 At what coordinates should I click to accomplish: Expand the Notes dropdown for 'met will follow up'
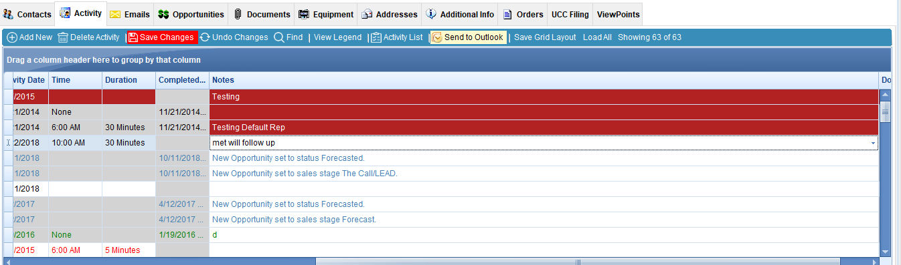point(873,143)
